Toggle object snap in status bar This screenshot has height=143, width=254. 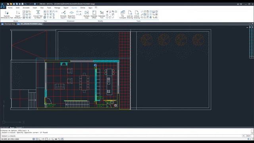[46, 139]
